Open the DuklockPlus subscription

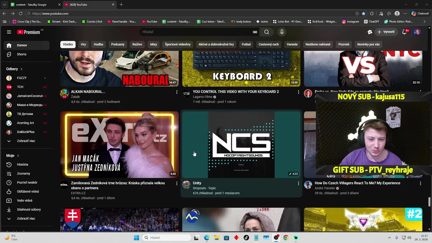pos(27,132)
